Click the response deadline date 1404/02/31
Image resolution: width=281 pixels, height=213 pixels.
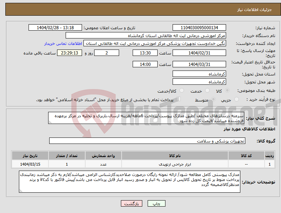(x=199, y=53)
